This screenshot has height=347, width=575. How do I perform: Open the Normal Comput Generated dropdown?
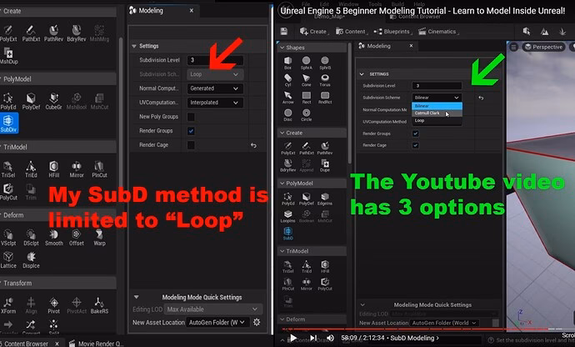[215, 88]
